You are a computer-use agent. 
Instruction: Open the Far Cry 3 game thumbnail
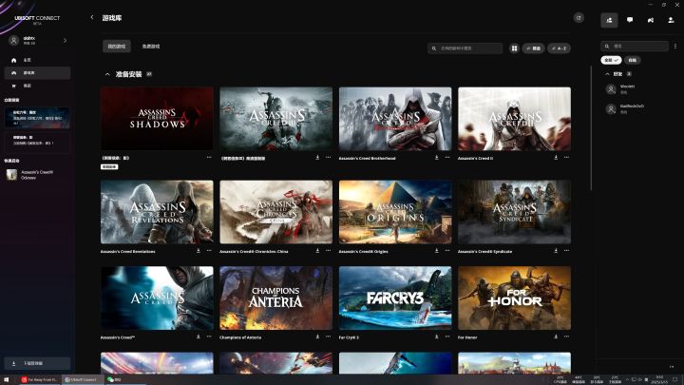(395, 298)
